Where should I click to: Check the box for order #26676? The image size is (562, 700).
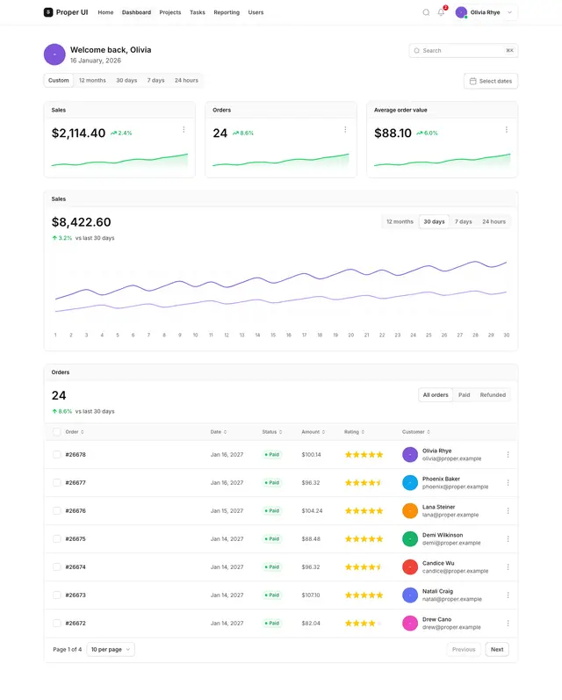pyautogui.click(x=57, y=510)
